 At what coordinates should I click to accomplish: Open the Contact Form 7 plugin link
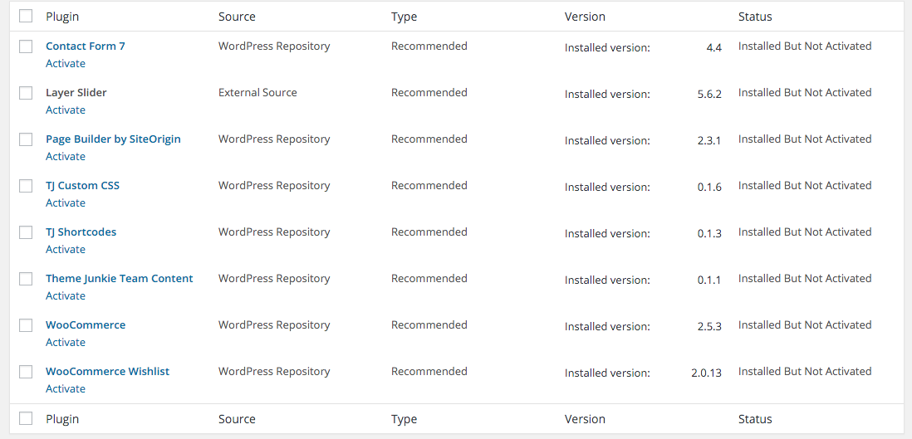pyautogui.click(x=86, y=46)
